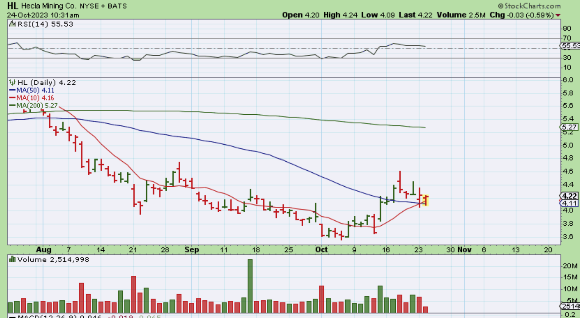
Task: Click the 90 level on the RSI axis
Action: [567, 28]
